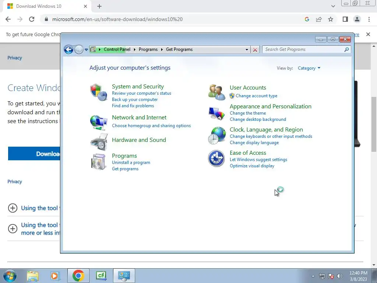The height and width of the screenshot is (283, 377).
Task: Open Chrome three-dot menu
Action: pyautogui.click(x=369, y=19)
